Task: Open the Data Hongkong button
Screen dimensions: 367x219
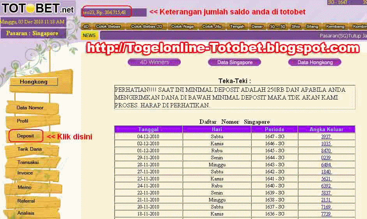Action: [x=315, y=62]
